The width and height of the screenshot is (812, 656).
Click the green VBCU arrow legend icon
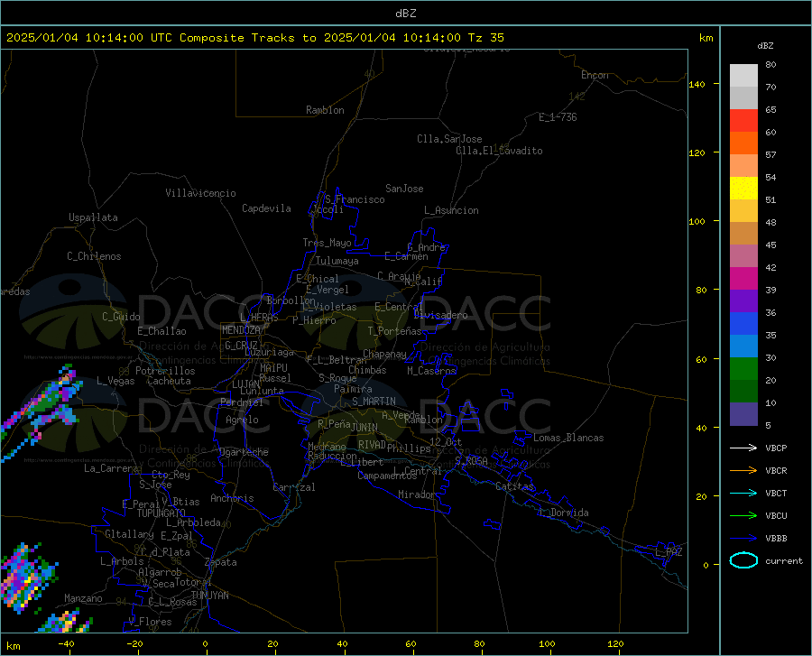(x=743, y=516)
